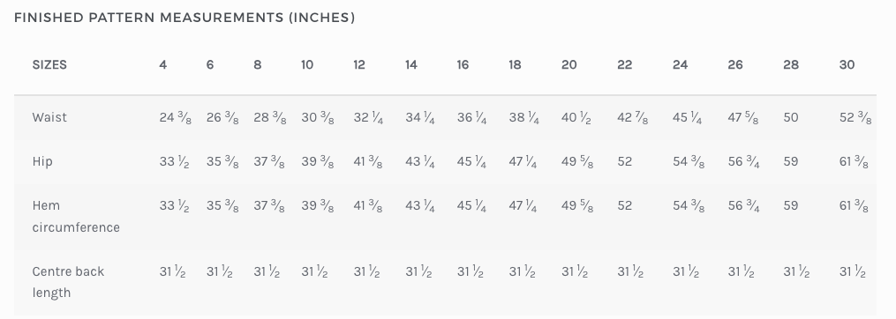Click hip value 61 3/8 for size 30

[x=854, y=161]
